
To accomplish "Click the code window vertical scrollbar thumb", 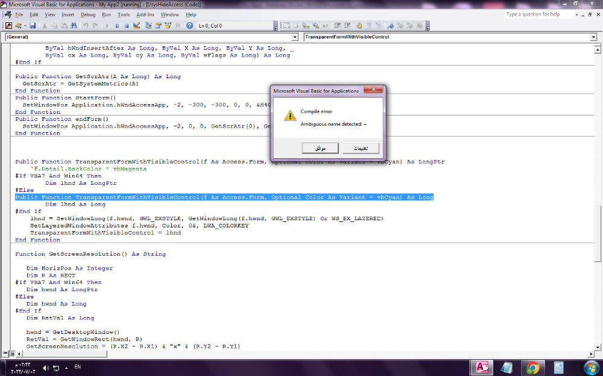I will (x=597, y=234).
